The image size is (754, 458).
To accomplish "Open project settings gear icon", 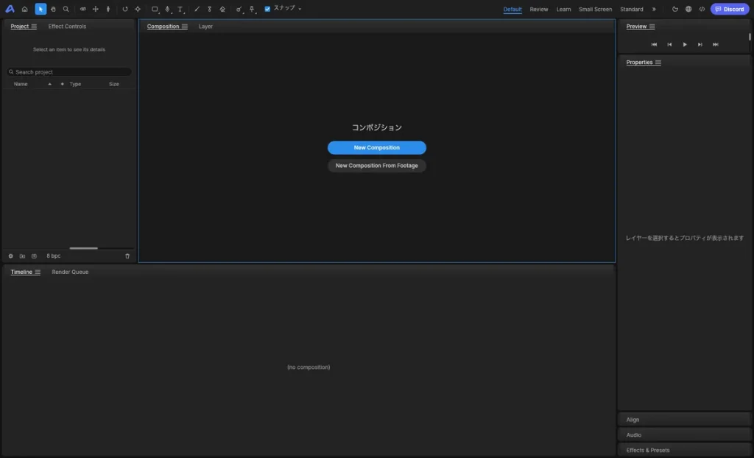I will tap(10, 256).
